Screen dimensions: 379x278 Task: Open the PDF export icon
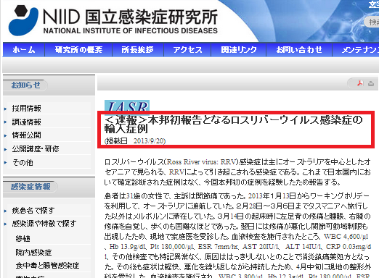[360, 83]
